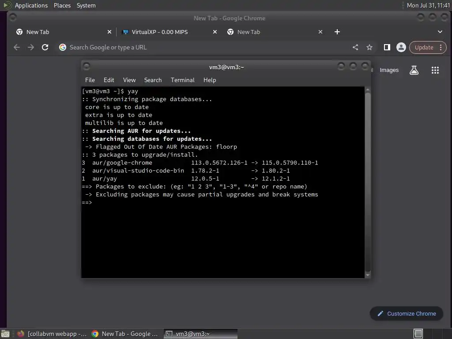Switch to vm3@vm3:~ taskbar entry
This screenshot has height=339, width=452.
[x=201, y=334]
